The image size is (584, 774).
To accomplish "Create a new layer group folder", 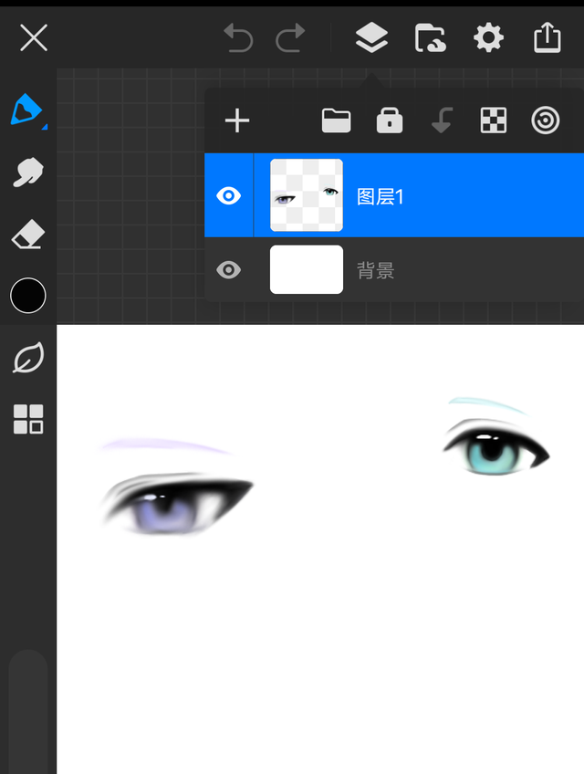I will (x=336, y=120).
